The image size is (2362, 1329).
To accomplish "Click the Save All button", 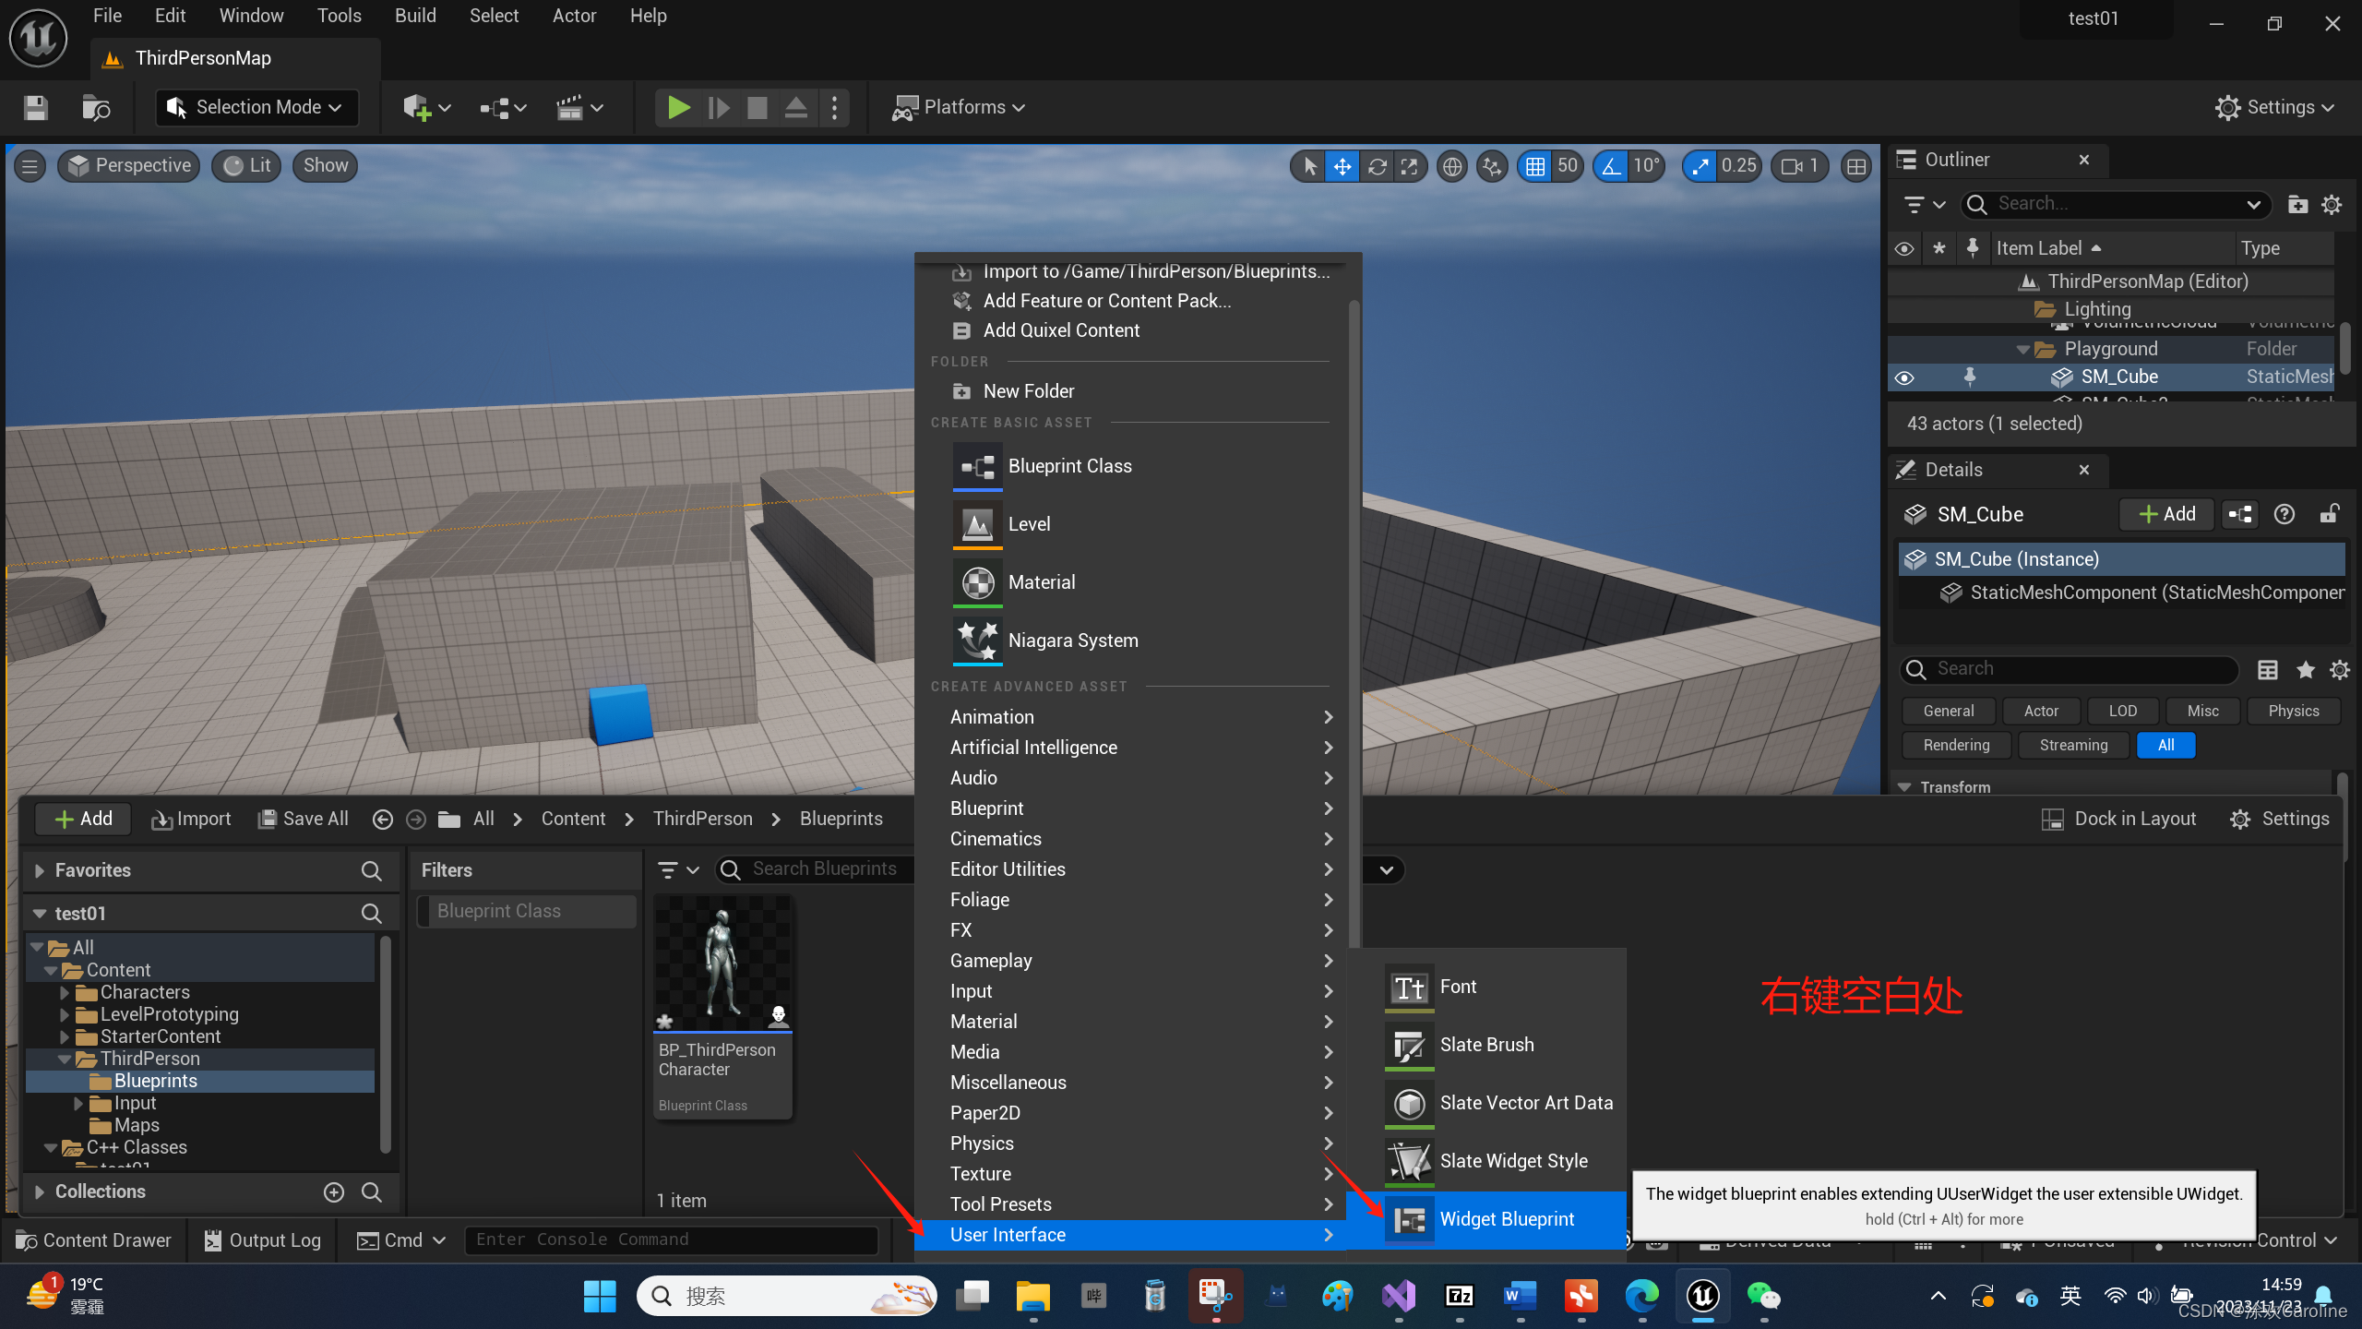I will 303,819.
